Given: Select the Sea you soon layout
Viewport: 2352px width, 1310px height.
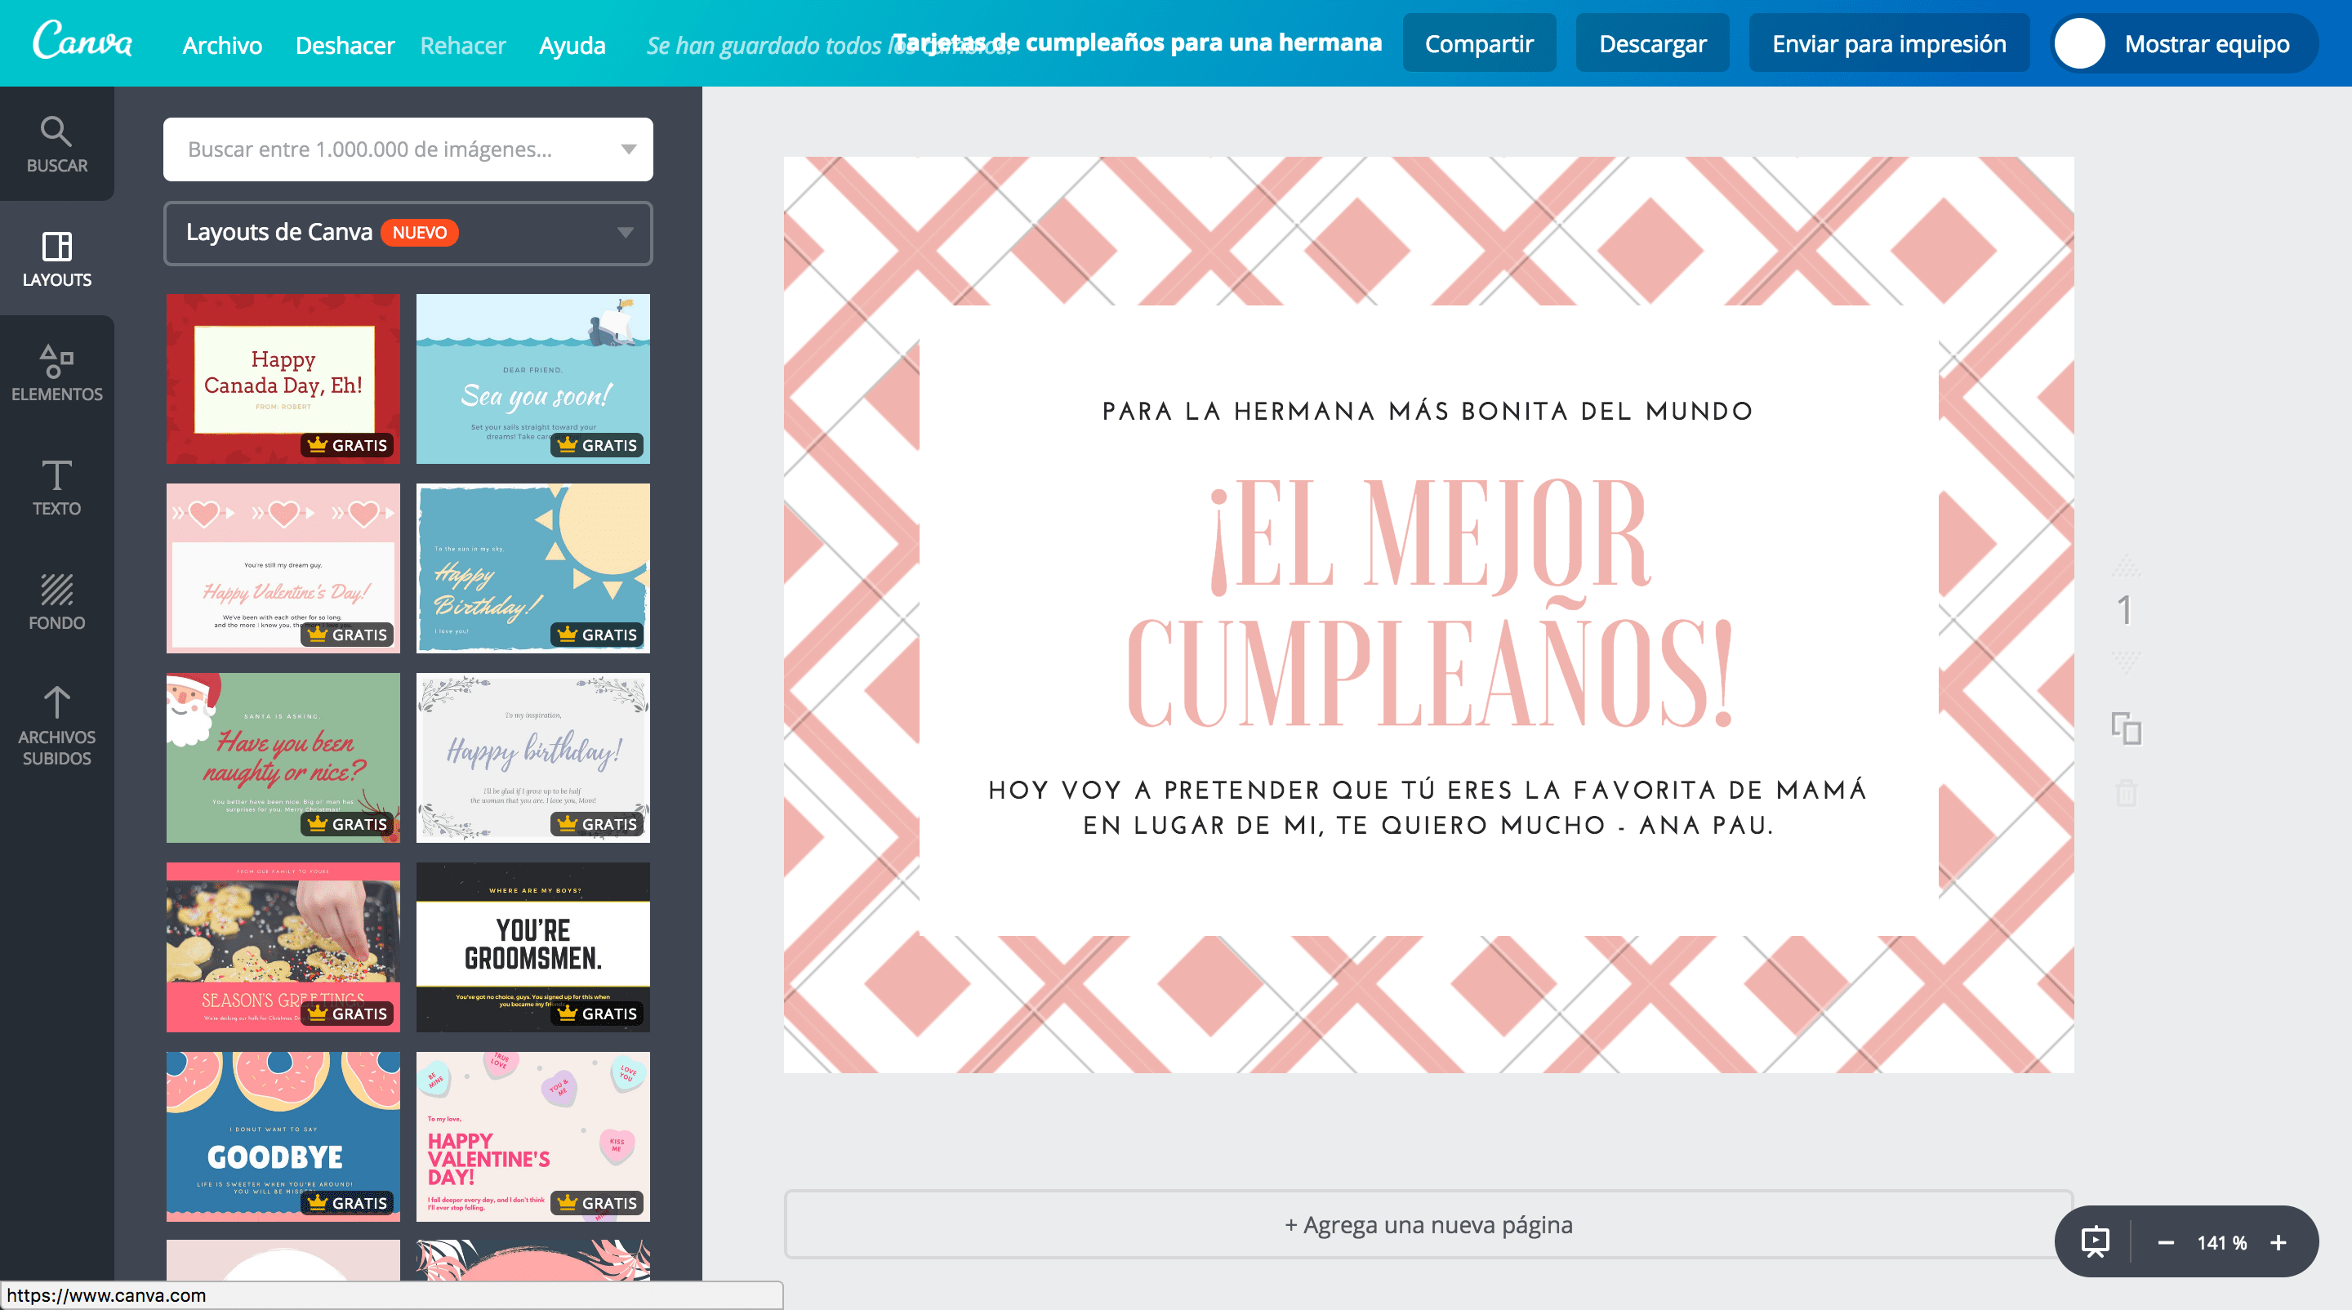Looking at the screenshot, I should (x=533, y=379).
